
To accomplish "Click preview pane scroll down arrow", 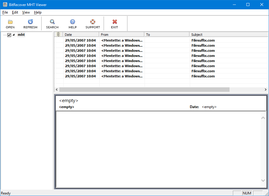I will coord(263,180).
